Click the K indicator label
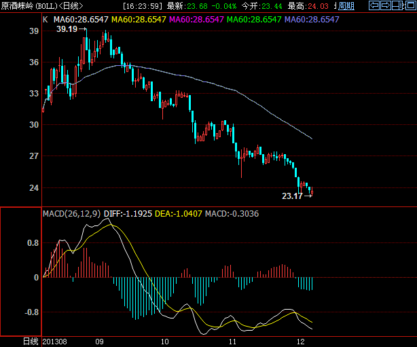Screen dimensions: 417x347 46,20
